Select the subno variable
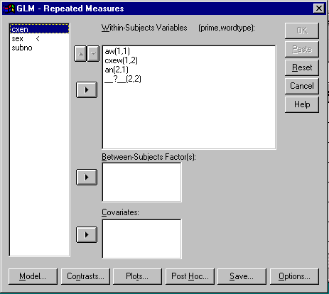 [22, 48]
